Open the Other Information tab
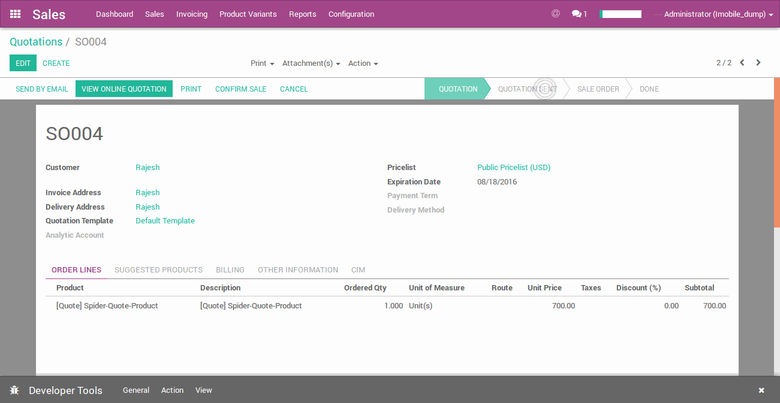Screen dimensions: 780x403 point(297,270)
